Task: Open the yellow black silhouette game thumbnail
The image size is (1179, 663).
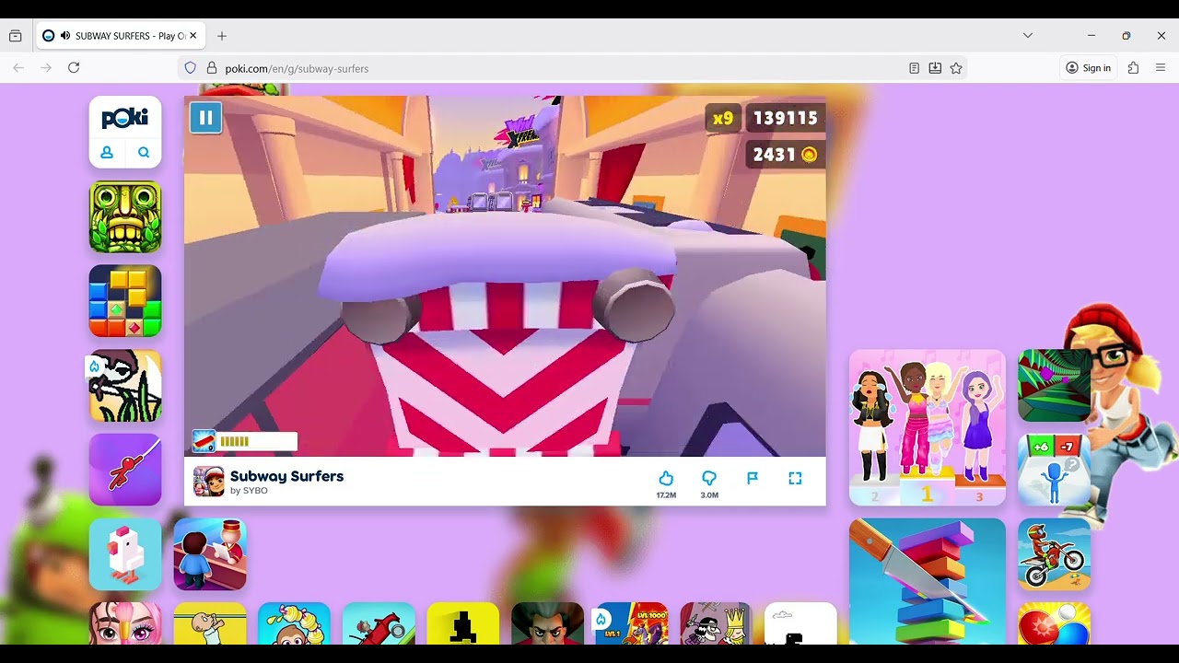Action: point(463,623)
